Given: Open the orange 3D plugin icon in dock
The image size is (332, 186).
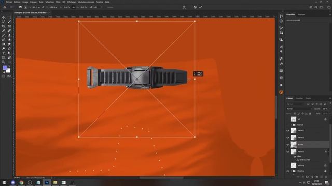Looking at the screenshot, I should (281, 92).
